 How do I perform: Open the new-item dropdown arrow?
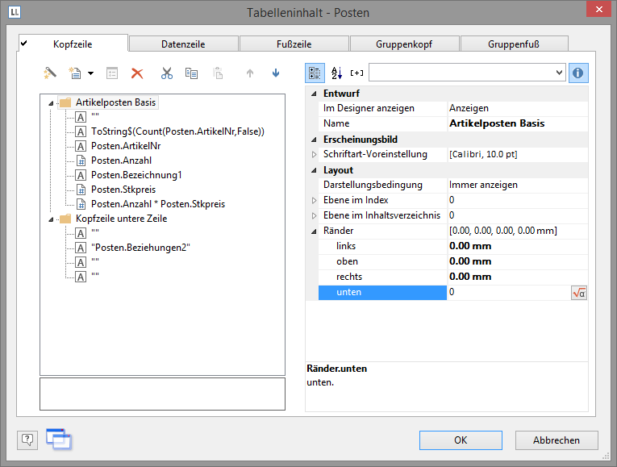(x=90, y=73)
